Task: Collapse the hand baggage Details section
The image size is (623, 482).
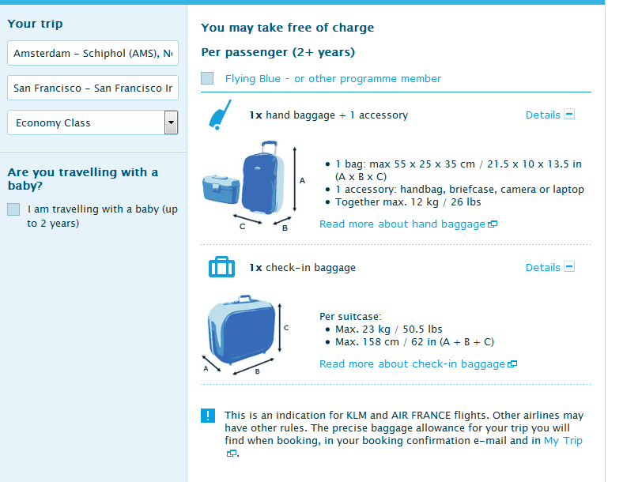Action: [x=569, y=115]
